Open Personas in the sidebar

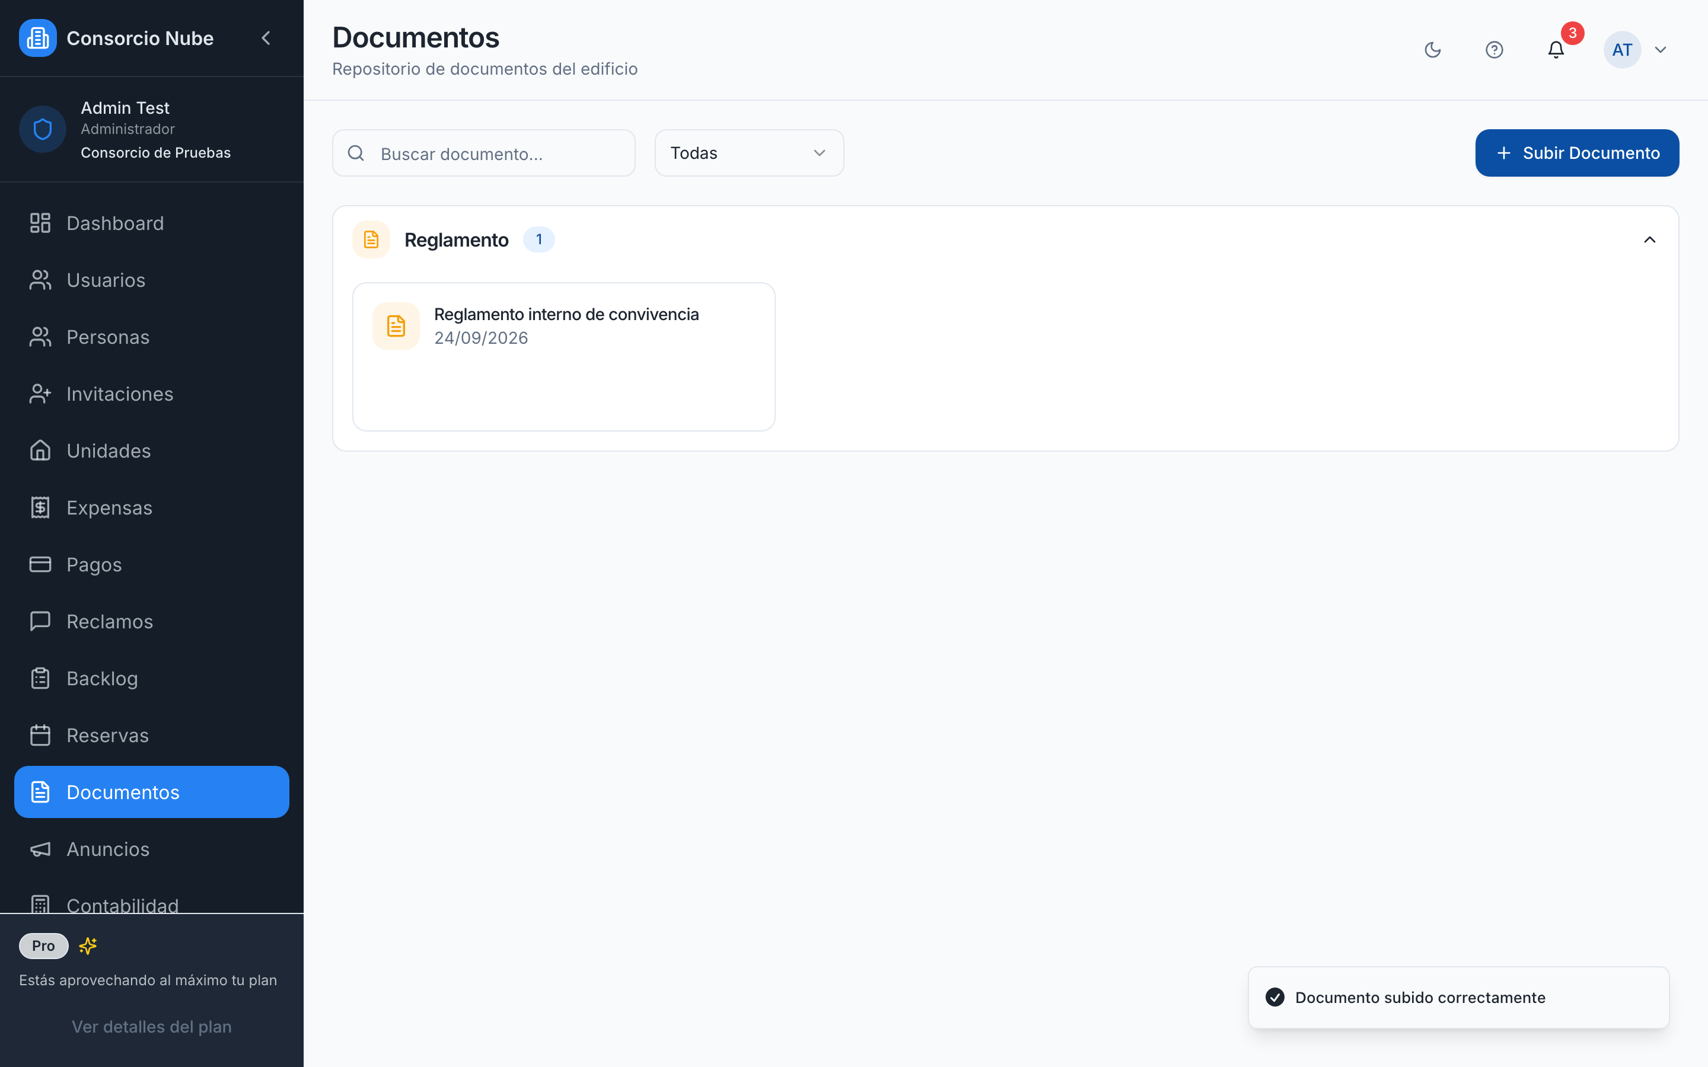pyautogui.click(x=152, y=337)
